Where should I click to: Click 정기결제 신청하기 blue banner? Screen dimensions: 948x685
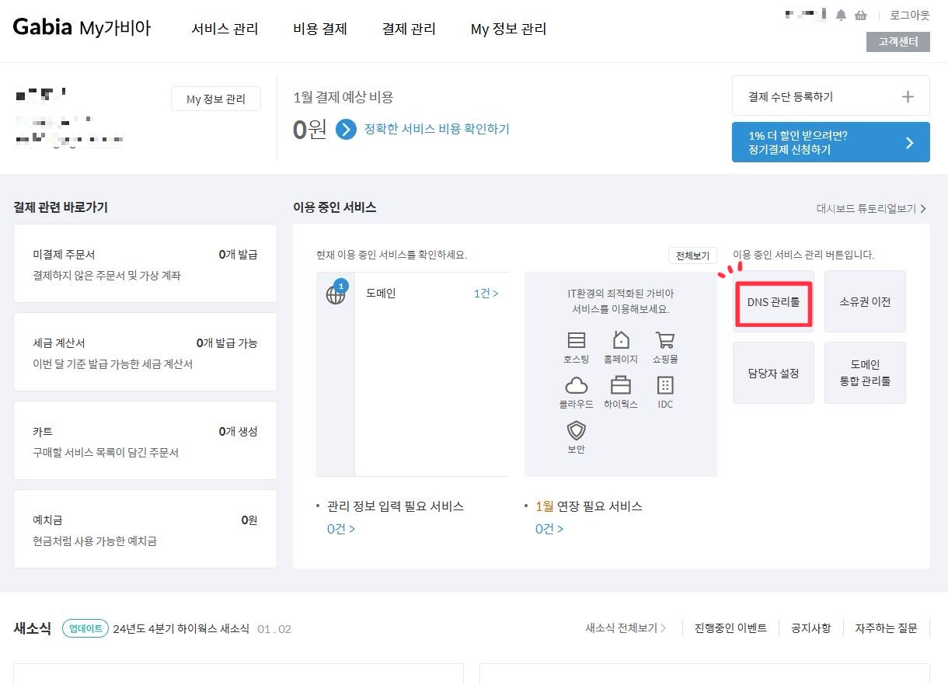[x=831, y=142]
